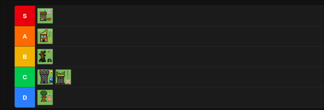Click the blank area of the B row
Image resolution: width=324 pixels, height=110 pixels.
pos(177,57)
